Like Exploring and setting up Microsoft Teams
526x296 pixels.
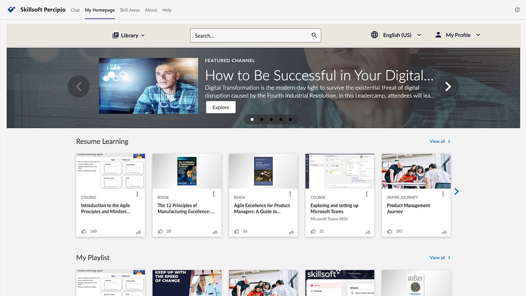(313, 231)
